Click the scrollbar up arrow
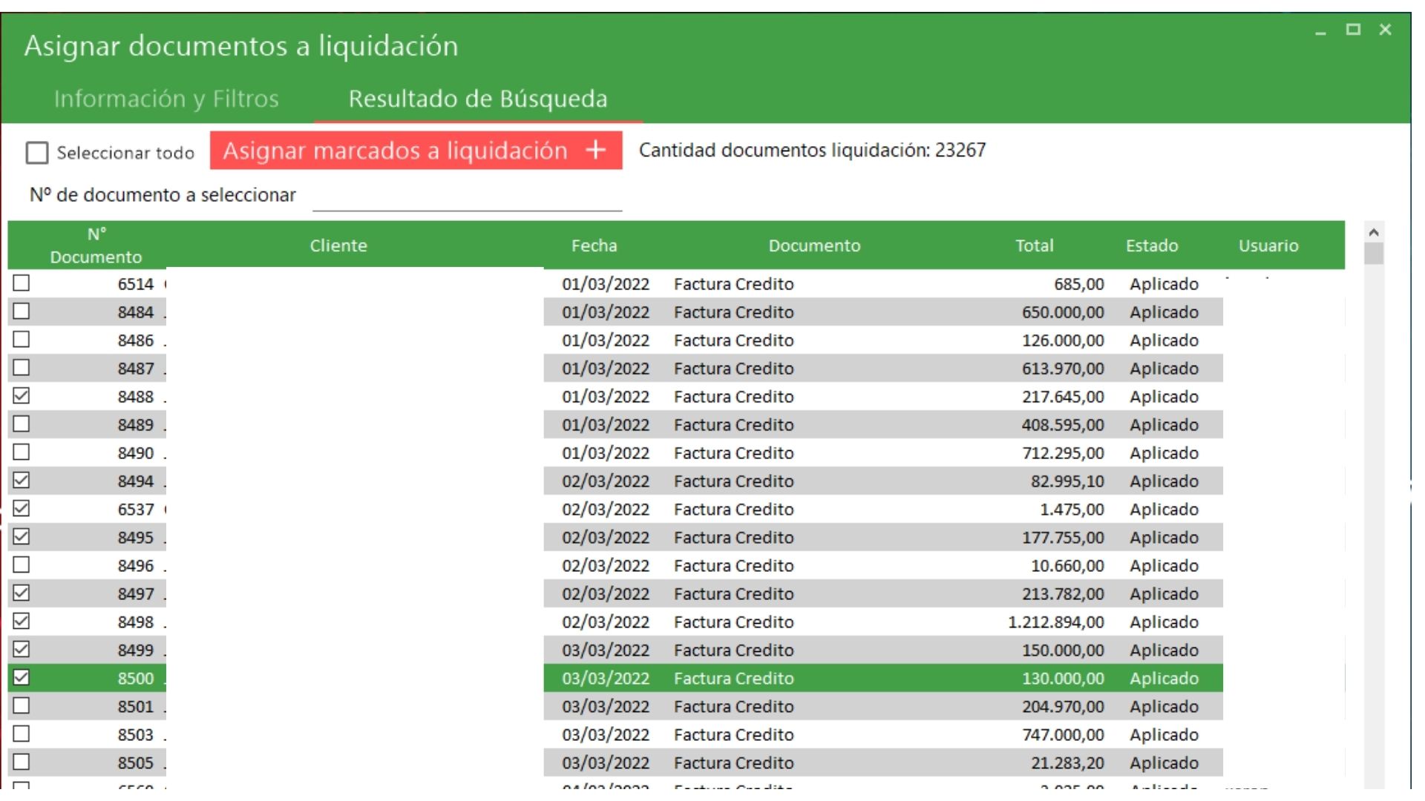Screen dimensions: 1425x801 click(x=1373, y=233)
